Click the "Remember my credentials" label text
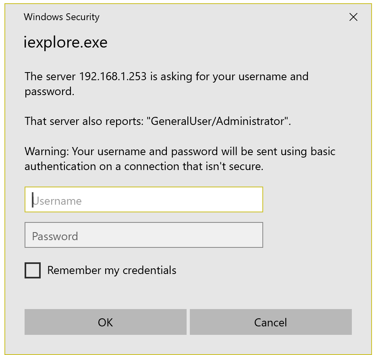374x355 pixels. point(112,270)
